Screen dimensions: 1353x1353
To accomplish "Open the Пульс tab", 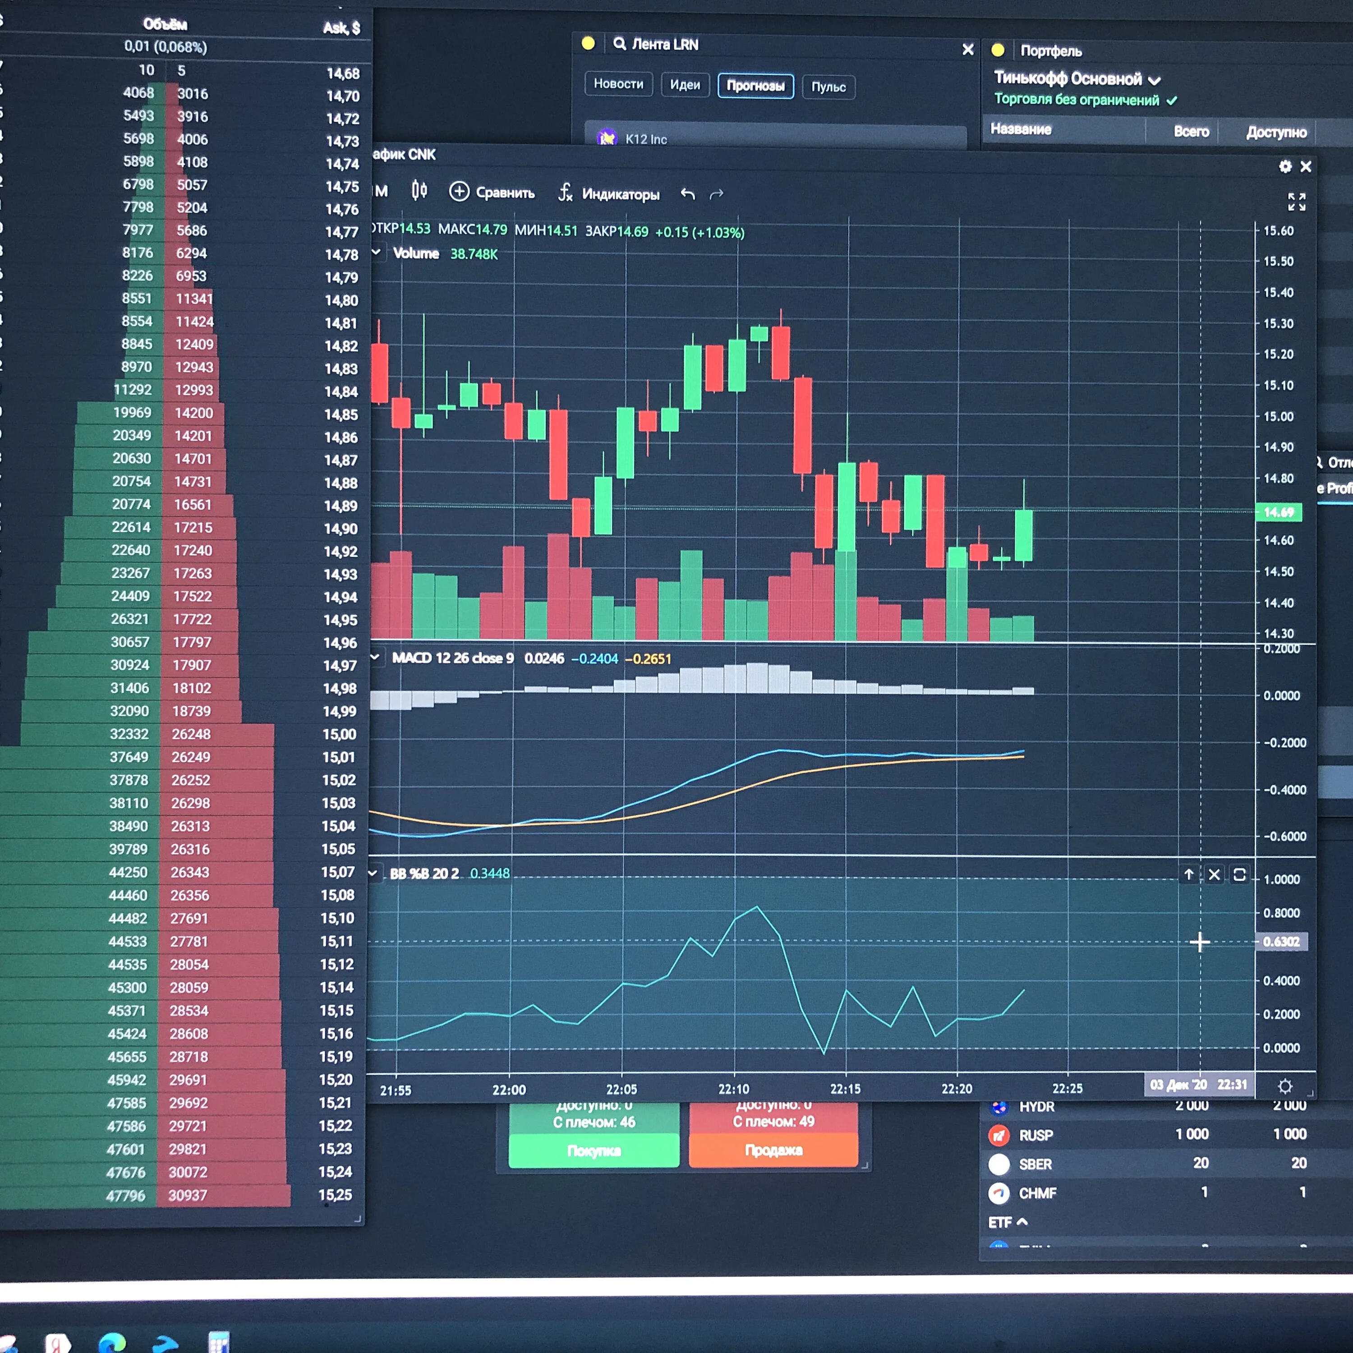I will pos(828,87).
